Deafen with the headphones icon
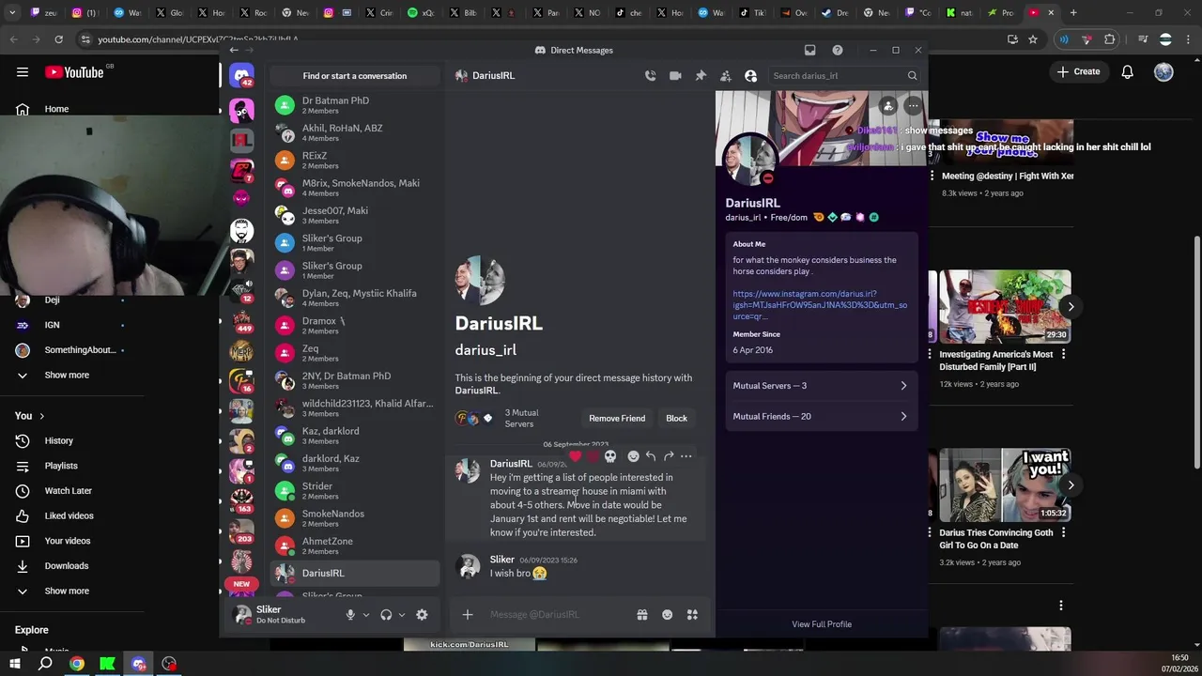Image resolution: width=1202 pixels, height=676 pixels. (x=386, y=615)
